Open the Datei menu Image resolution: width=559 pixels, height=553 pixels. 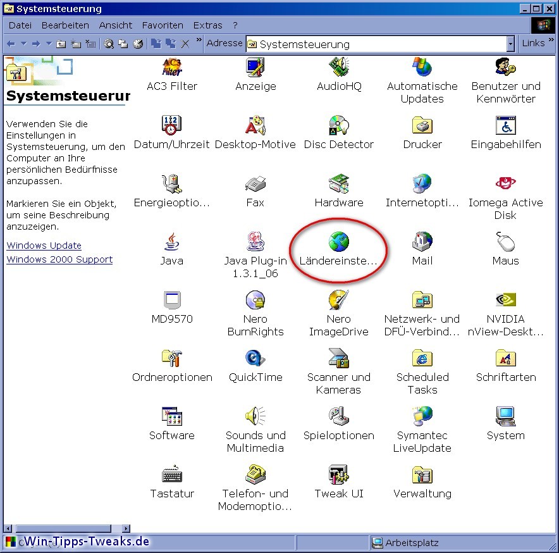click(20, 25)
